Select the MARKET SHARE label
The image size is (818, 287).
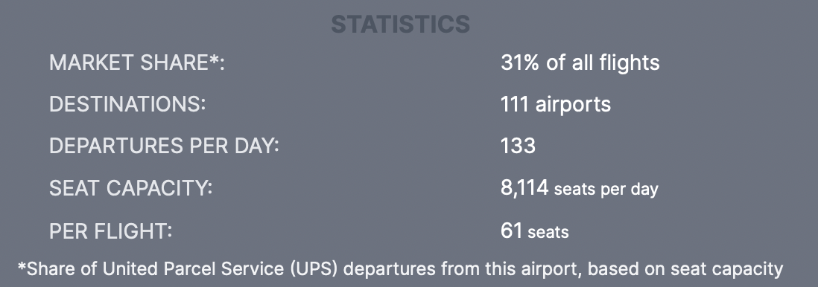click(x=136, y=62)
